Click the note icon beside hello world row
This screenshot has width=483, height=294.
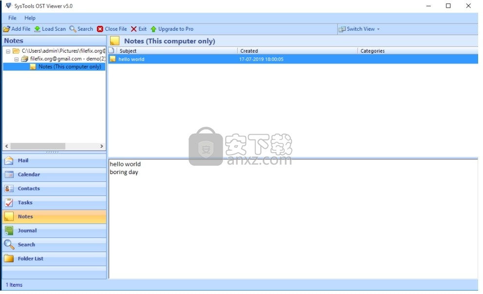(113, 59)
